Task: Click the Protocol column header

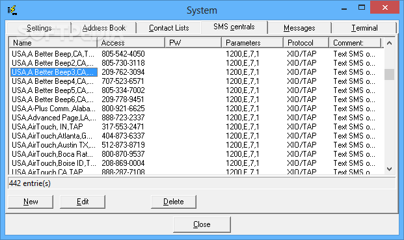Action: pos(306,43)
